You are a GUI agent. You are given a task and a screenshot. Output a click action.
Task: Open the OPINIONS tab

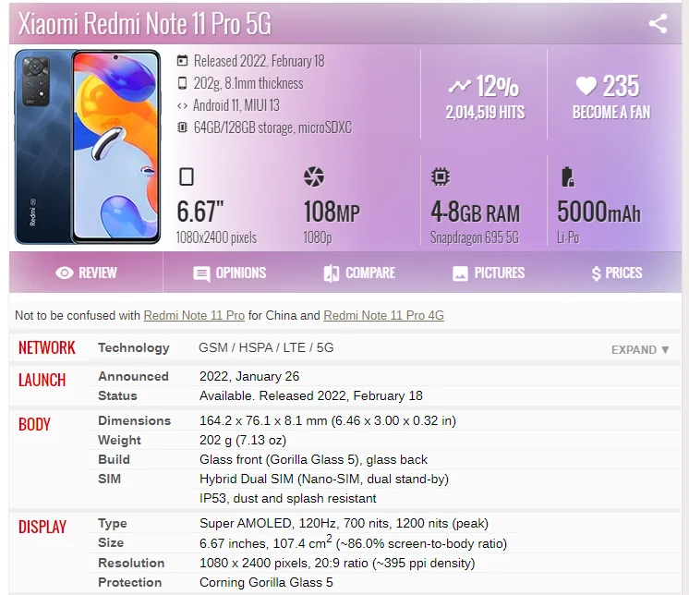[229, 273]
